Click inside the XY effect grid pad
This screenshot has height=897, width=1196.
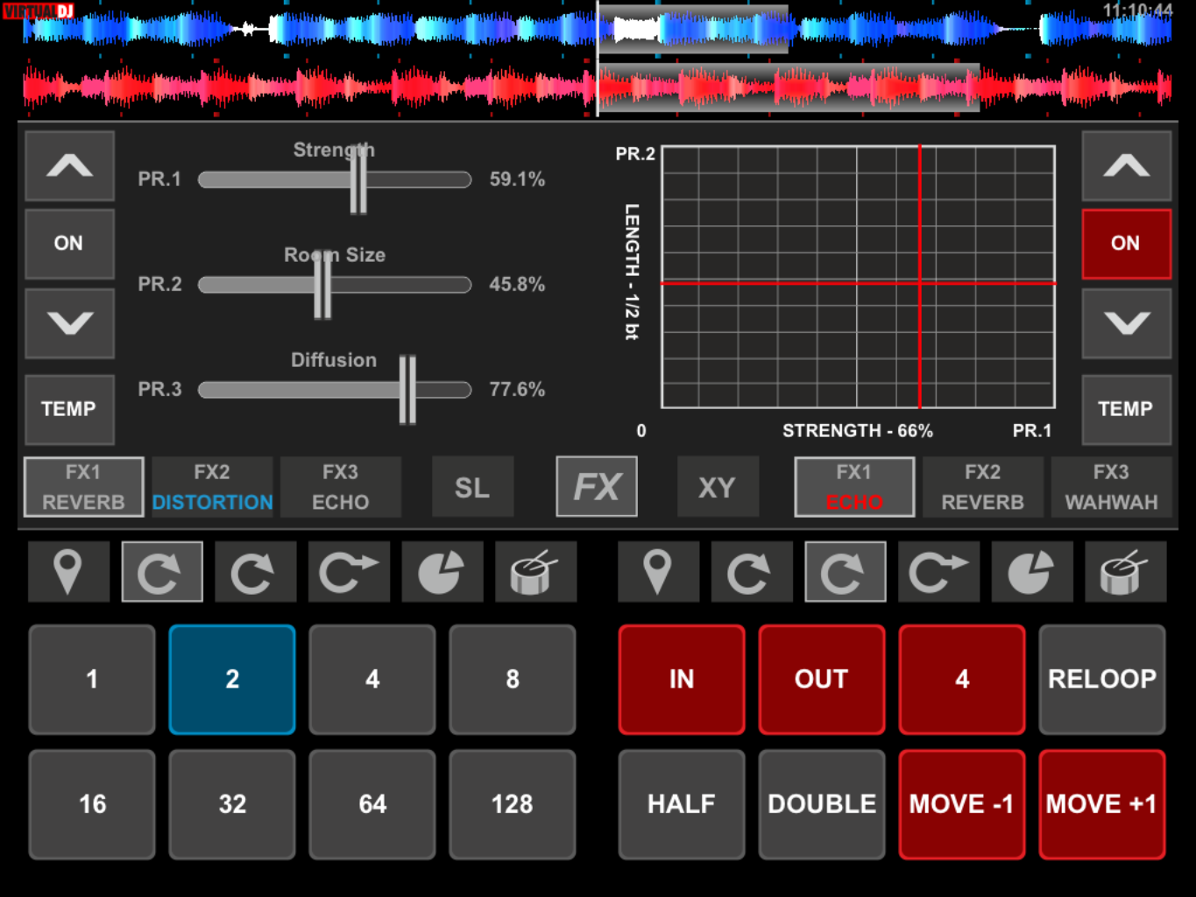858,277
